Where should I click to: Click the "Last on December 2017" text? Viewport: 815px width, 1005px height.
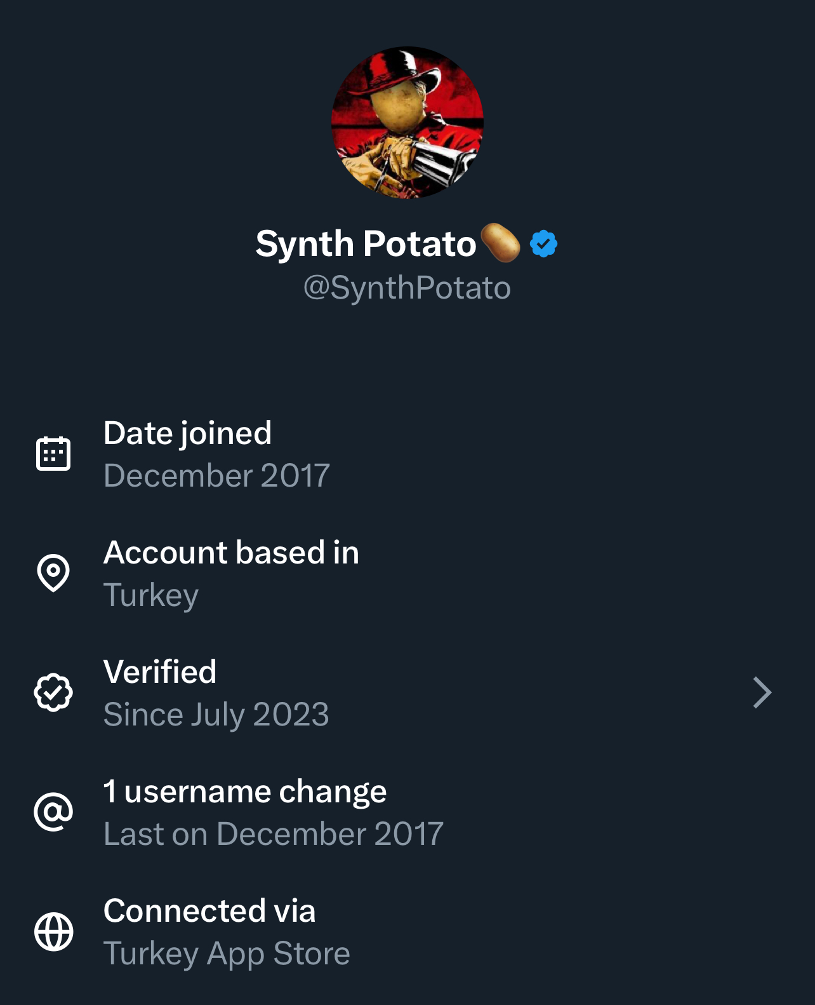pos(273,834)
